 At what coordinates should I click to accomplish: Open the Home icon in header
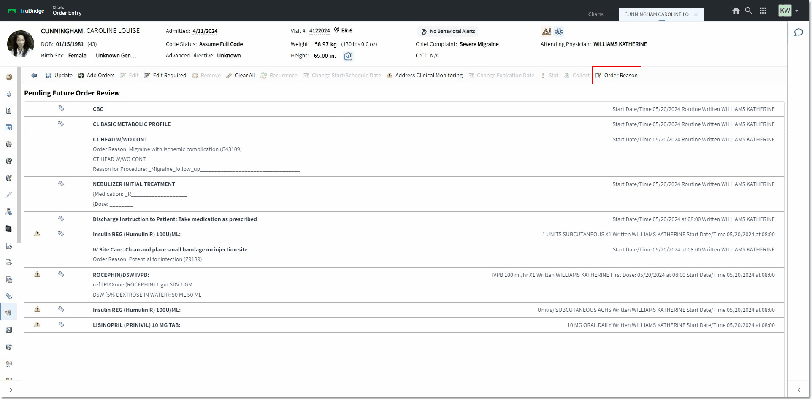point(736,11)
